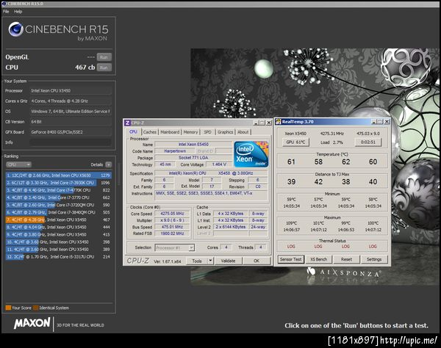Click the CPU-Z title bar icon

click(x=127, y=123)
